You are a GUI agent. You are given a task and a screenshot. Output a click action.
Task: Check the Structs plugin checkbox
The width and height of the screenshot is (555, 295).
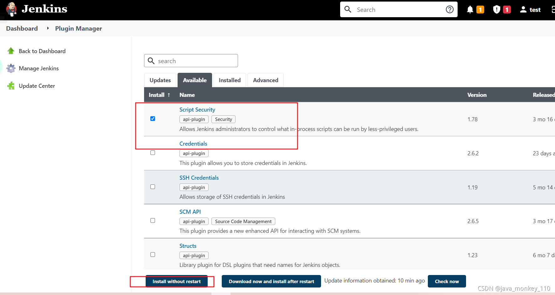(x=153, y=255)
